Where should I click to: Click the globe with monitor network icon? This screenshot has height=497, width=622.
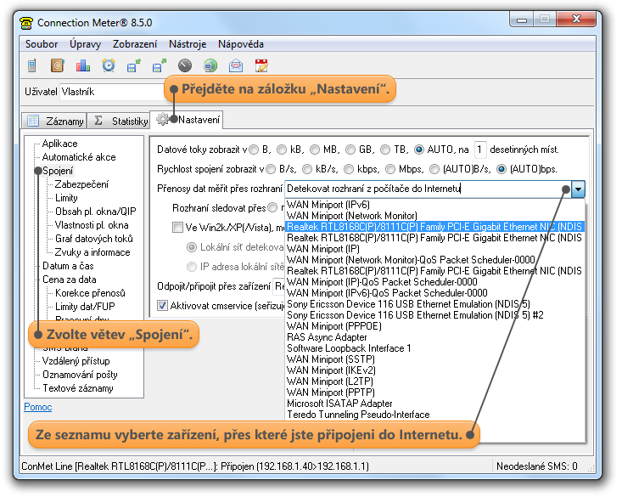[x=210, y=65]
